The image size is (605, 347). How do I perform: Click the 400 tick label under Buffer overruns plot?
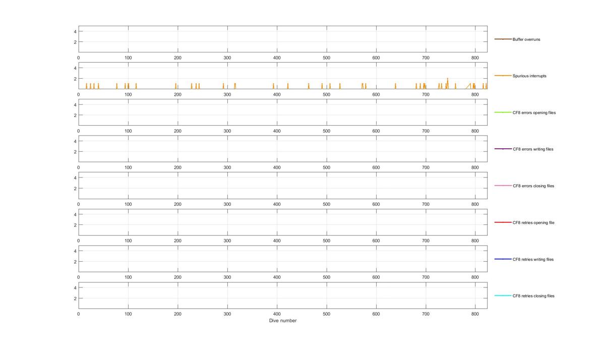(x=277, y=58)
